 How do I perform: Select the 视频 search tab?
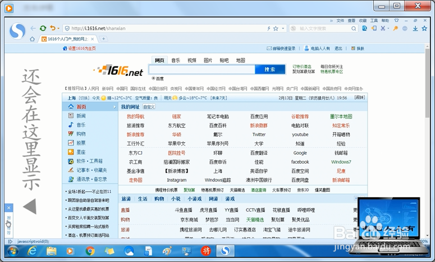click(x=192, y=60)
